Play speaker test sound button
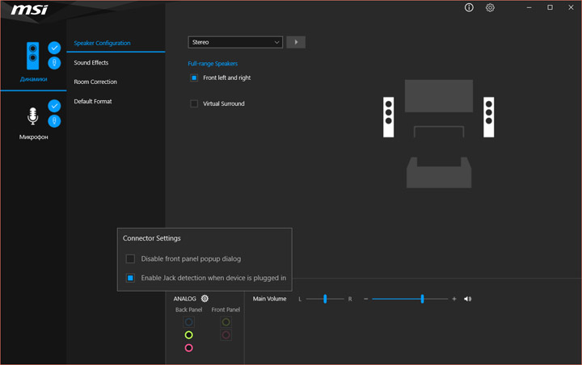Screen dimensions: 582x365 [296, 42]
